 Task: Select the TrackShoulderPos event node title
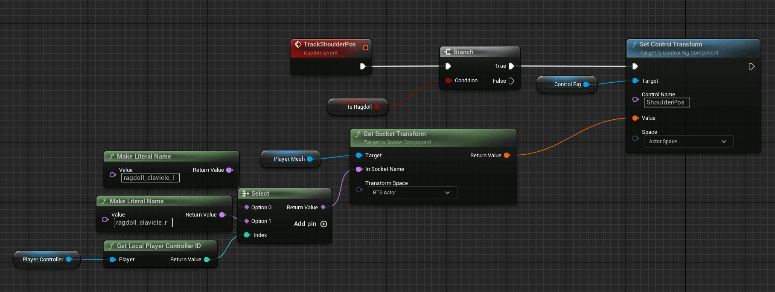coord(329,44)
